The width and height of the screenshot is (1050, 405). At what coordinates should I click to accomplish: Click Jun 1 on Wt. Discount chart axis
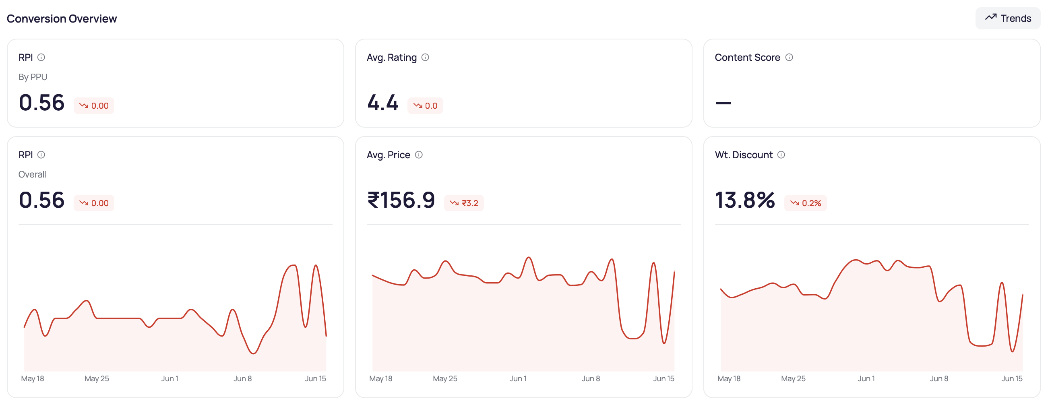point(866,379)
